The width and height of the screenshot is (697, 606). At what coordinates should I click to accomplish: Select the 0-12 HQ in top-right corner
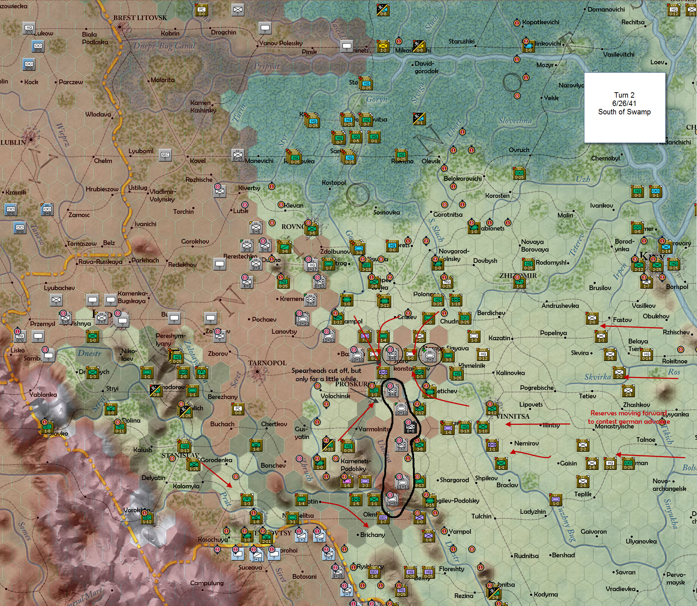674,10
